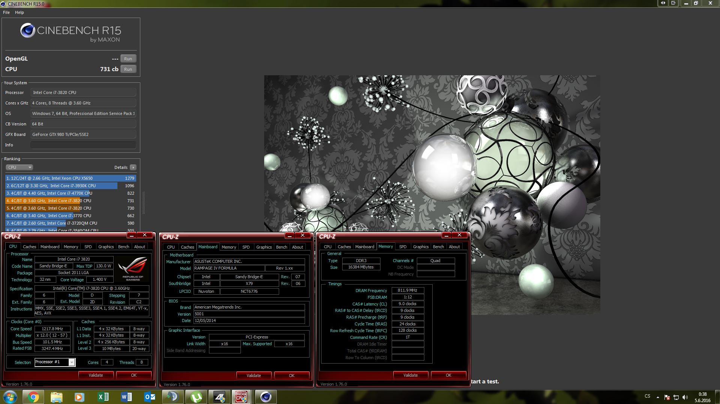Switch to the TeamSpeak taskbar icon
The image size is (720, 404).
click(173, 397)
